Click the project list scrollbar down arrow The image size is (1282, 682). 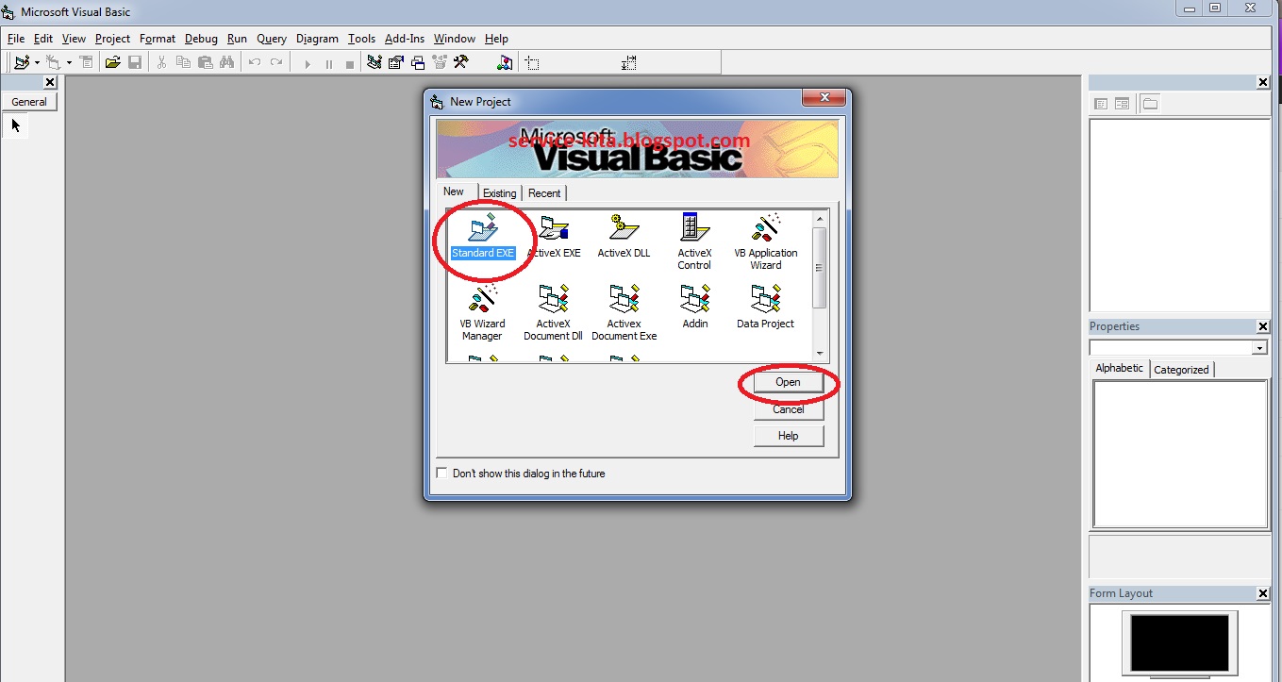point(820,354)
